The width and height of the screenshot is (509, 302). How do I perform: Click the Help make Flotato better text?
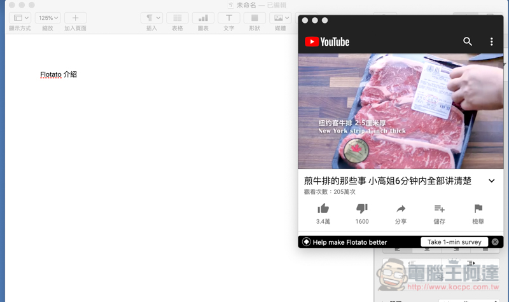tap(349, 242)
